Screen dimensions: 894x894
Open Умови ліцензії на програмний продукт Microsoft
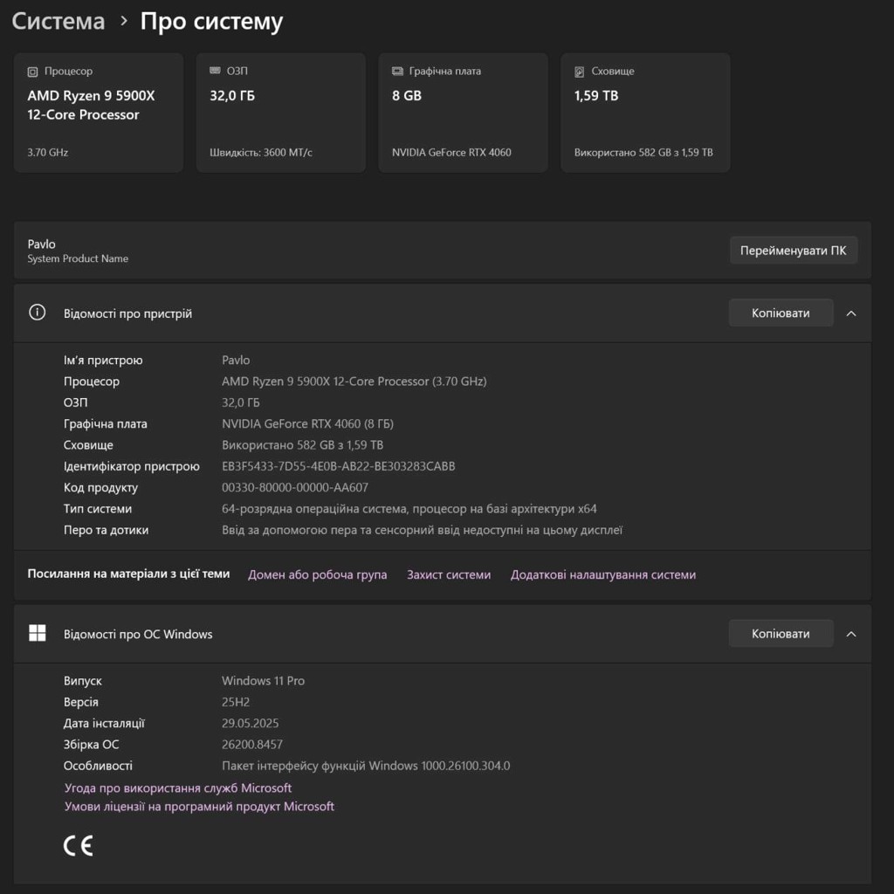click(x=199, y=806)
